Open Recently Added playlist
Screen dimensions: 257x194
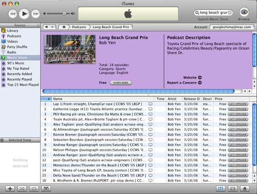20,74
